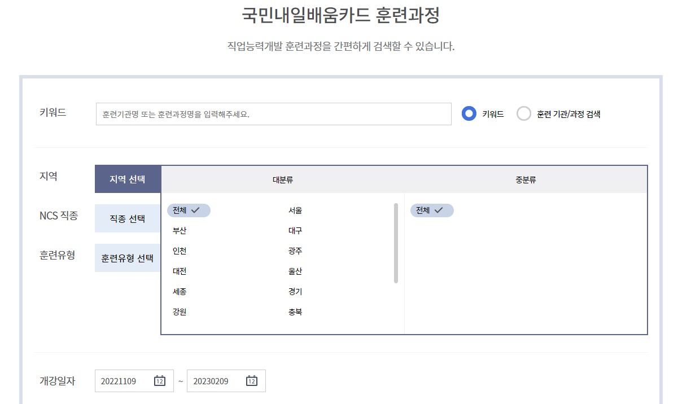
Task: Open the 훈련유형 선택 panel
Action: [x=127, y=257]
